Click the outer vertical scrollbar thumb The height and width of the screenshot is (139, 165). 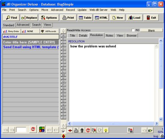(x=161, y=66)
